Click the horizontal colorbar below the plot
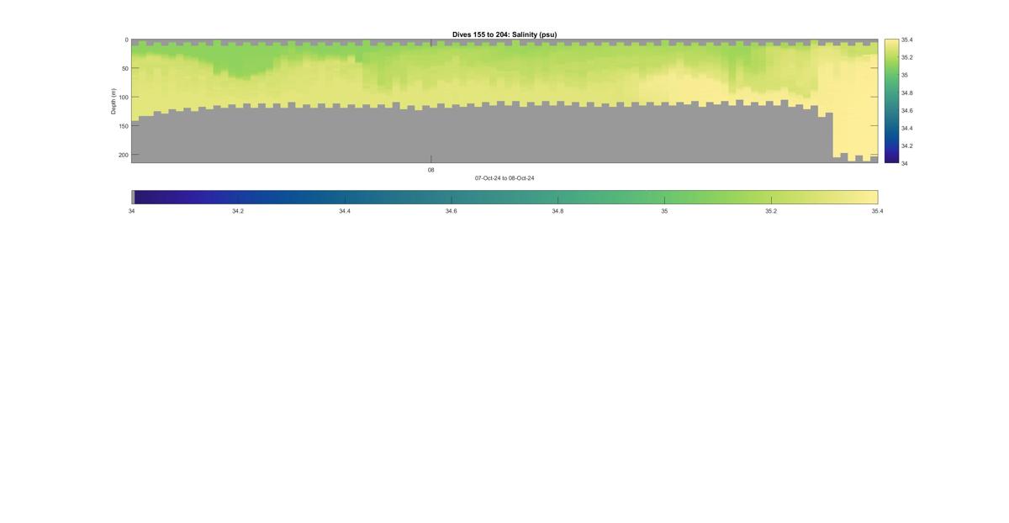 (x=504, y=197)
